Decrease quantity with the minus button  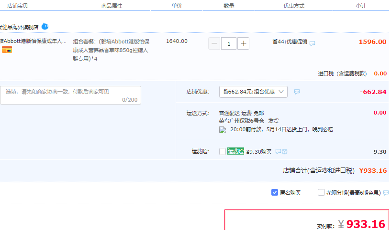(214, 43)
